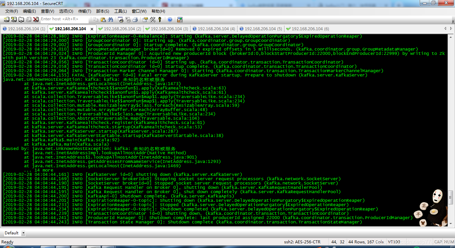Switch to tab 192.168.206.104 (3)
This screenshot has width=455, height=248.
167,29
